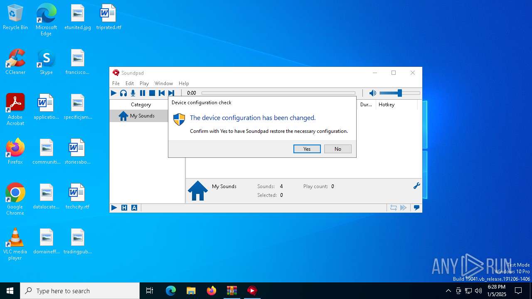Click the UAC shield icon in dialog
Viewport: 532px width, 299px height.
[179, 120]
